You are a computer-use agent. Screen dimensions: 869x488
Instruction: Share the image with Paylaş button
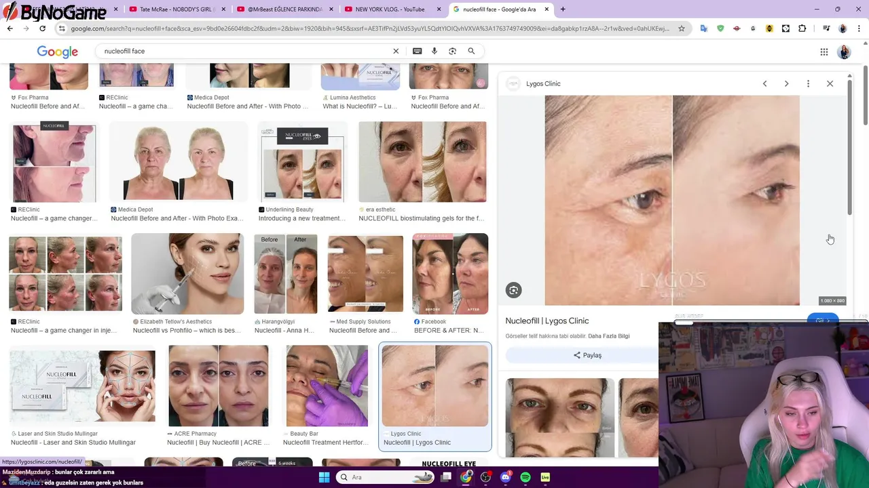(587, 355)
